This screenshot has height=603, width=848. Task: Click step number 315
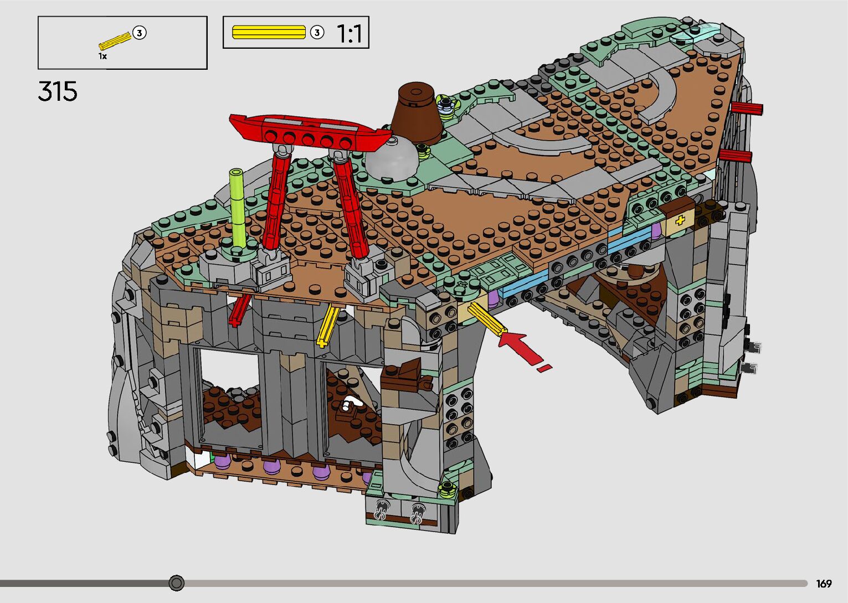[x=58, y=91]
